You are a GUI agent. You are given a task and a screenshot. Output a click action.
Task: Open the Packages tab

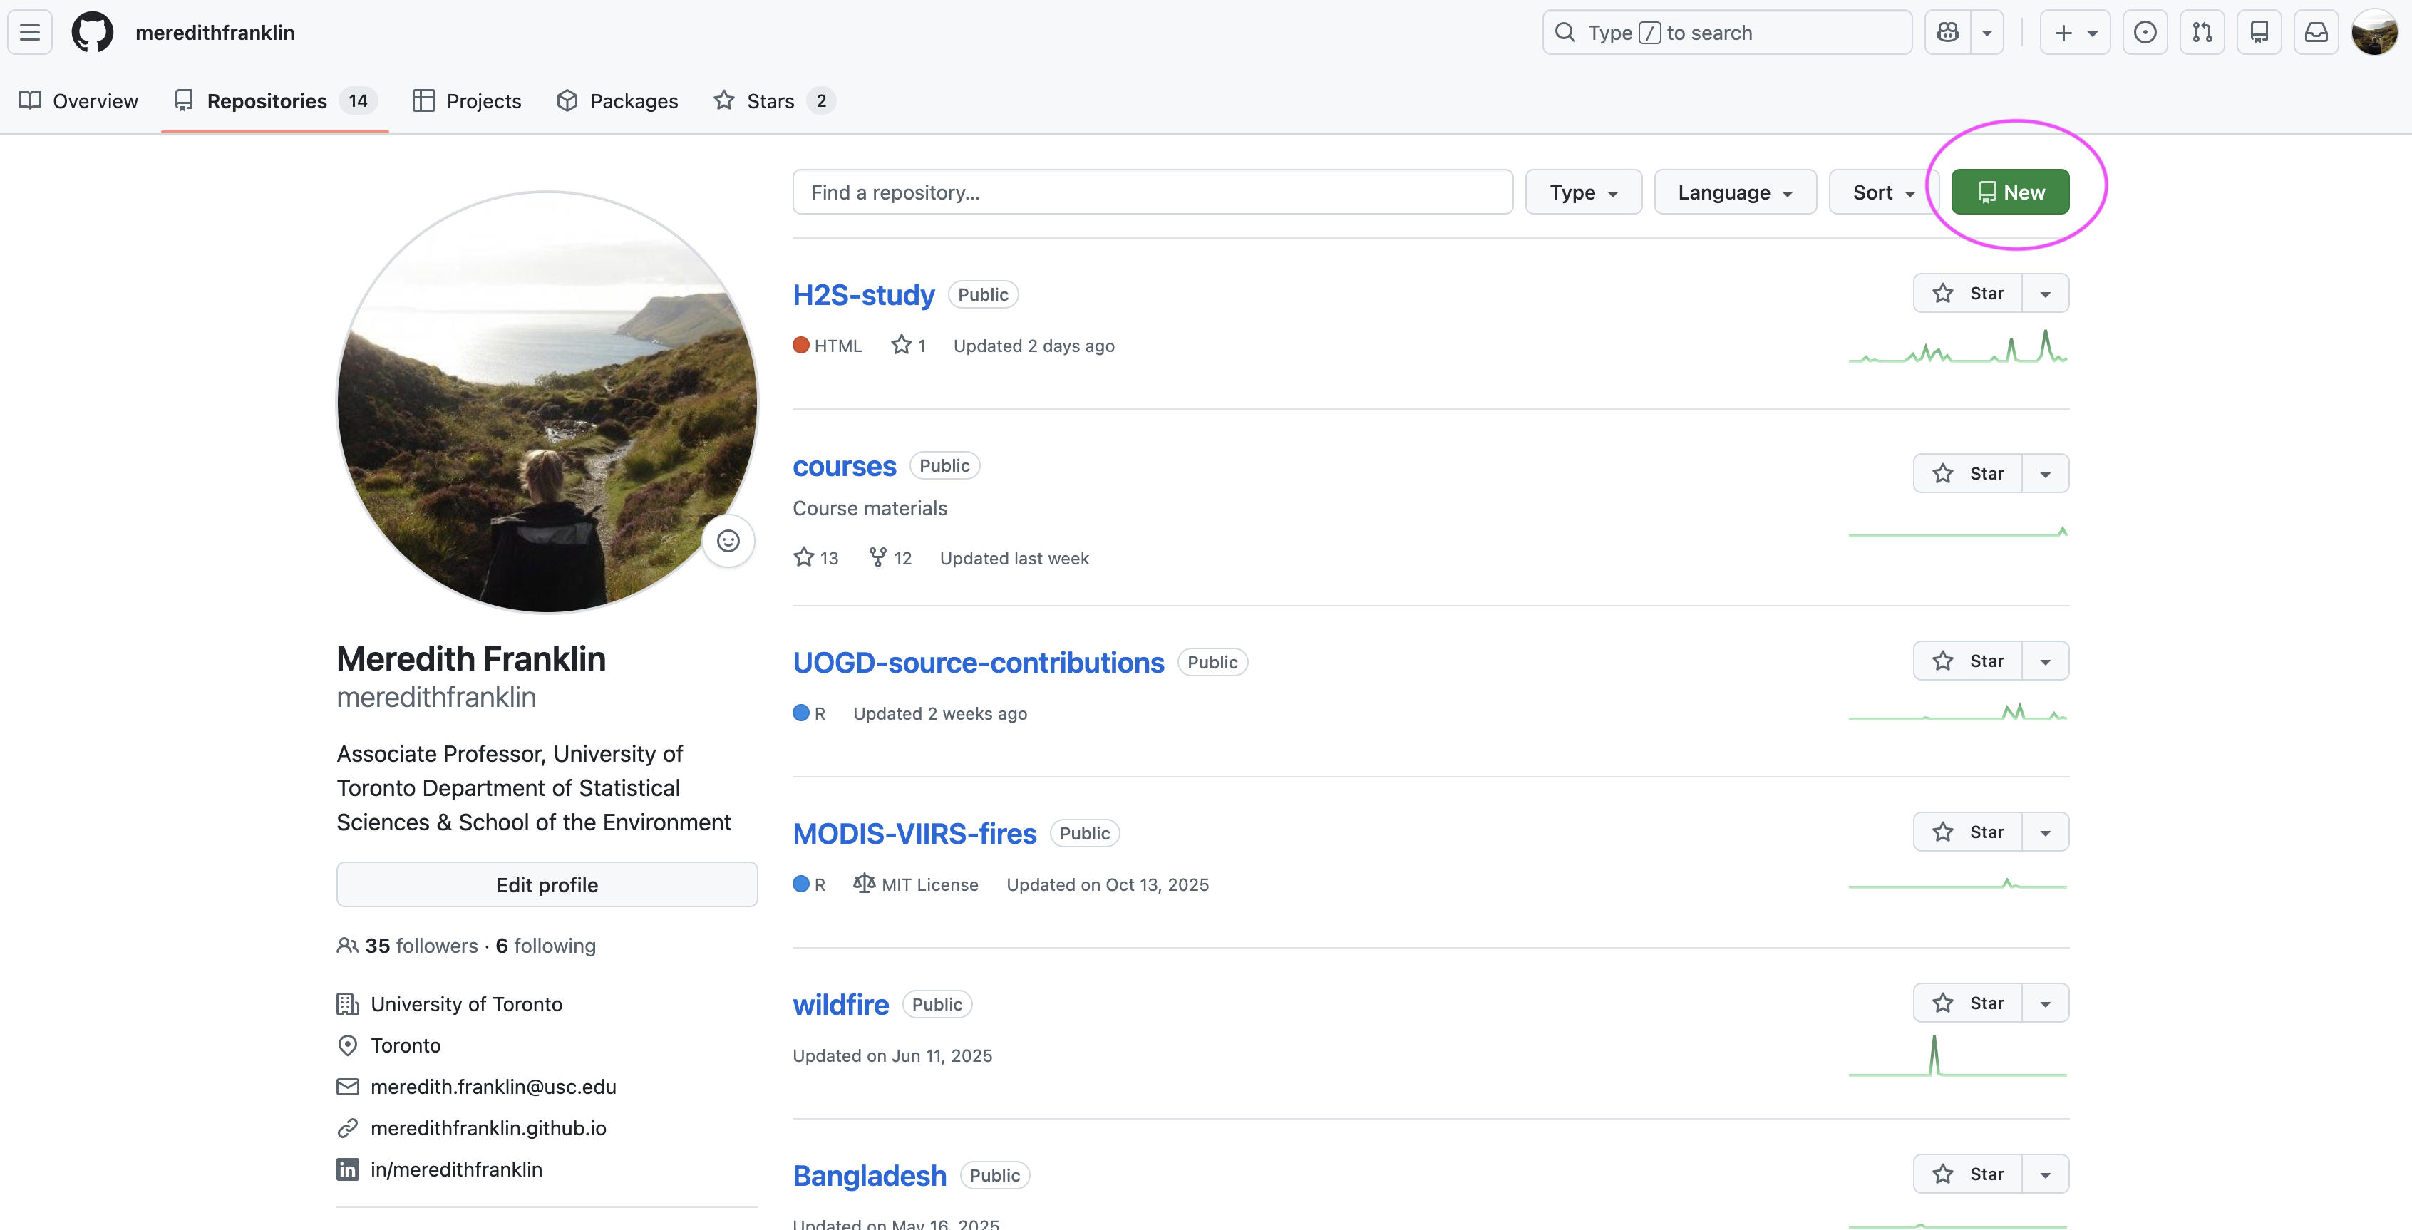click(617, 100)
